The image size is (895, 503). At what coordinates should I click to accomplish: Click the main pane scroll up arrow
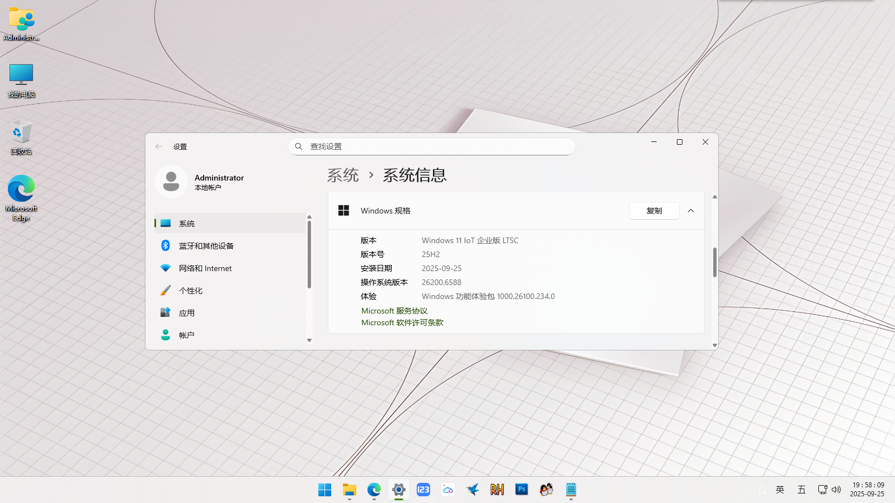pyautogui.click(x=715, y=197)
